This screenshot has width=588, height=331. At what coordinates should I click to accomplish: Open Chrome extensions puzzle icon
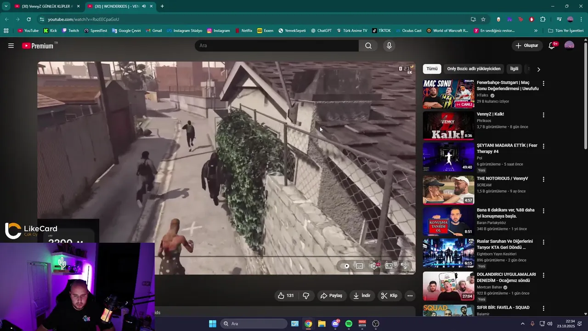tap(543, 19)
